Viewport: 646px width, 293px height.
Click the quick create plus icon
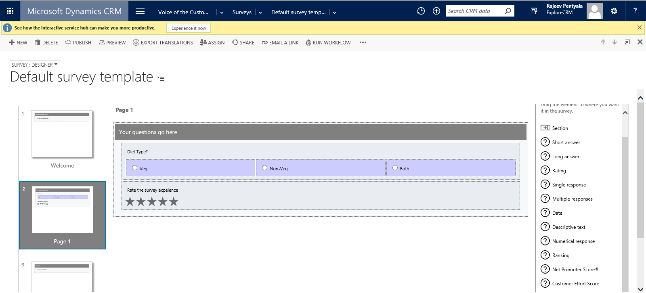point(436,11)
